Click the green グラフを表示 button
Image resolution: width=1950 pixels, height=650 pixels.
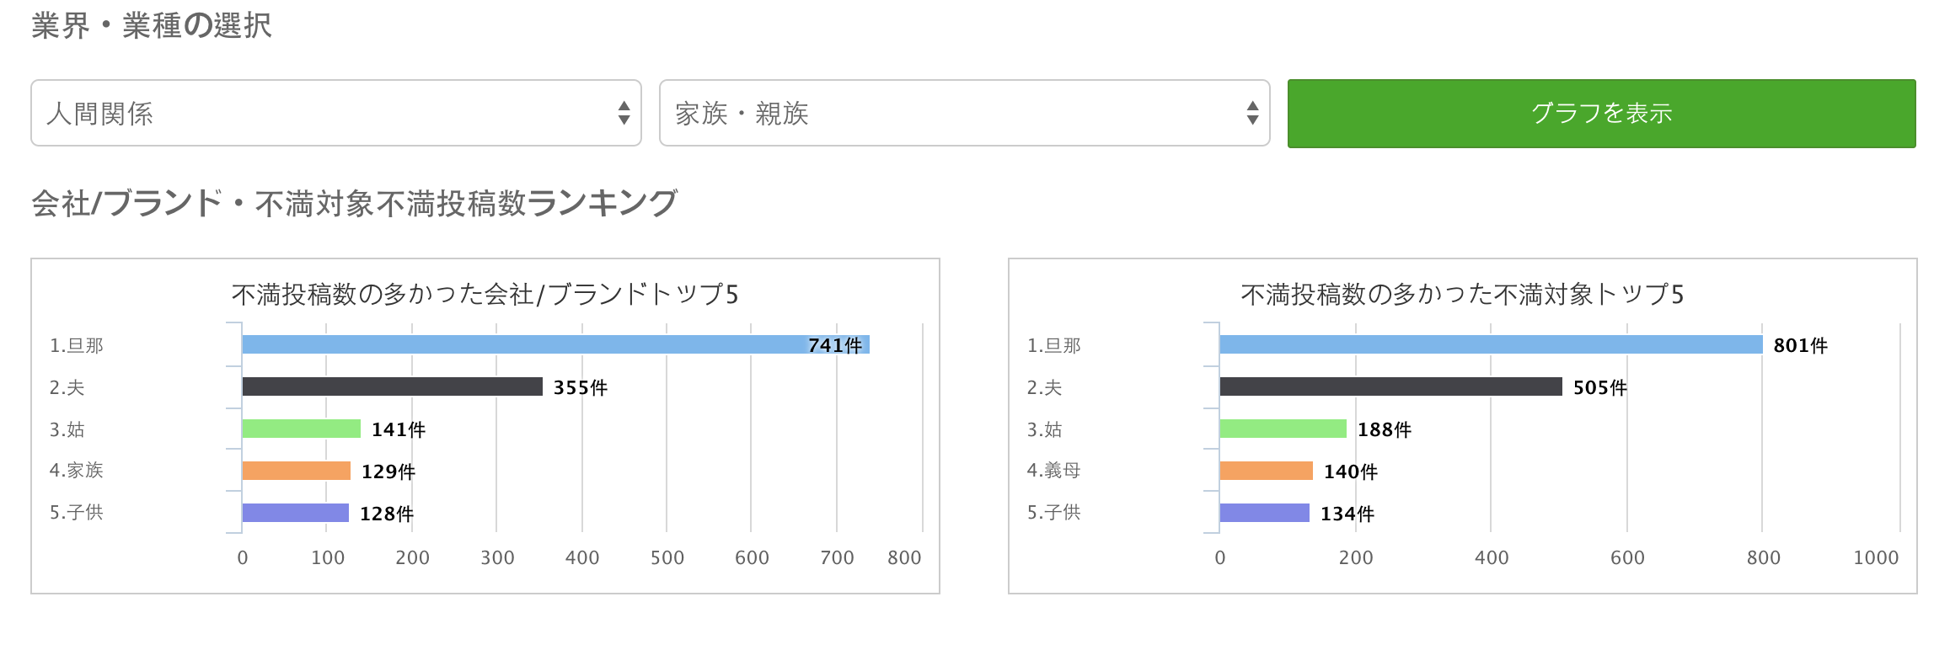coord(1601,114)
